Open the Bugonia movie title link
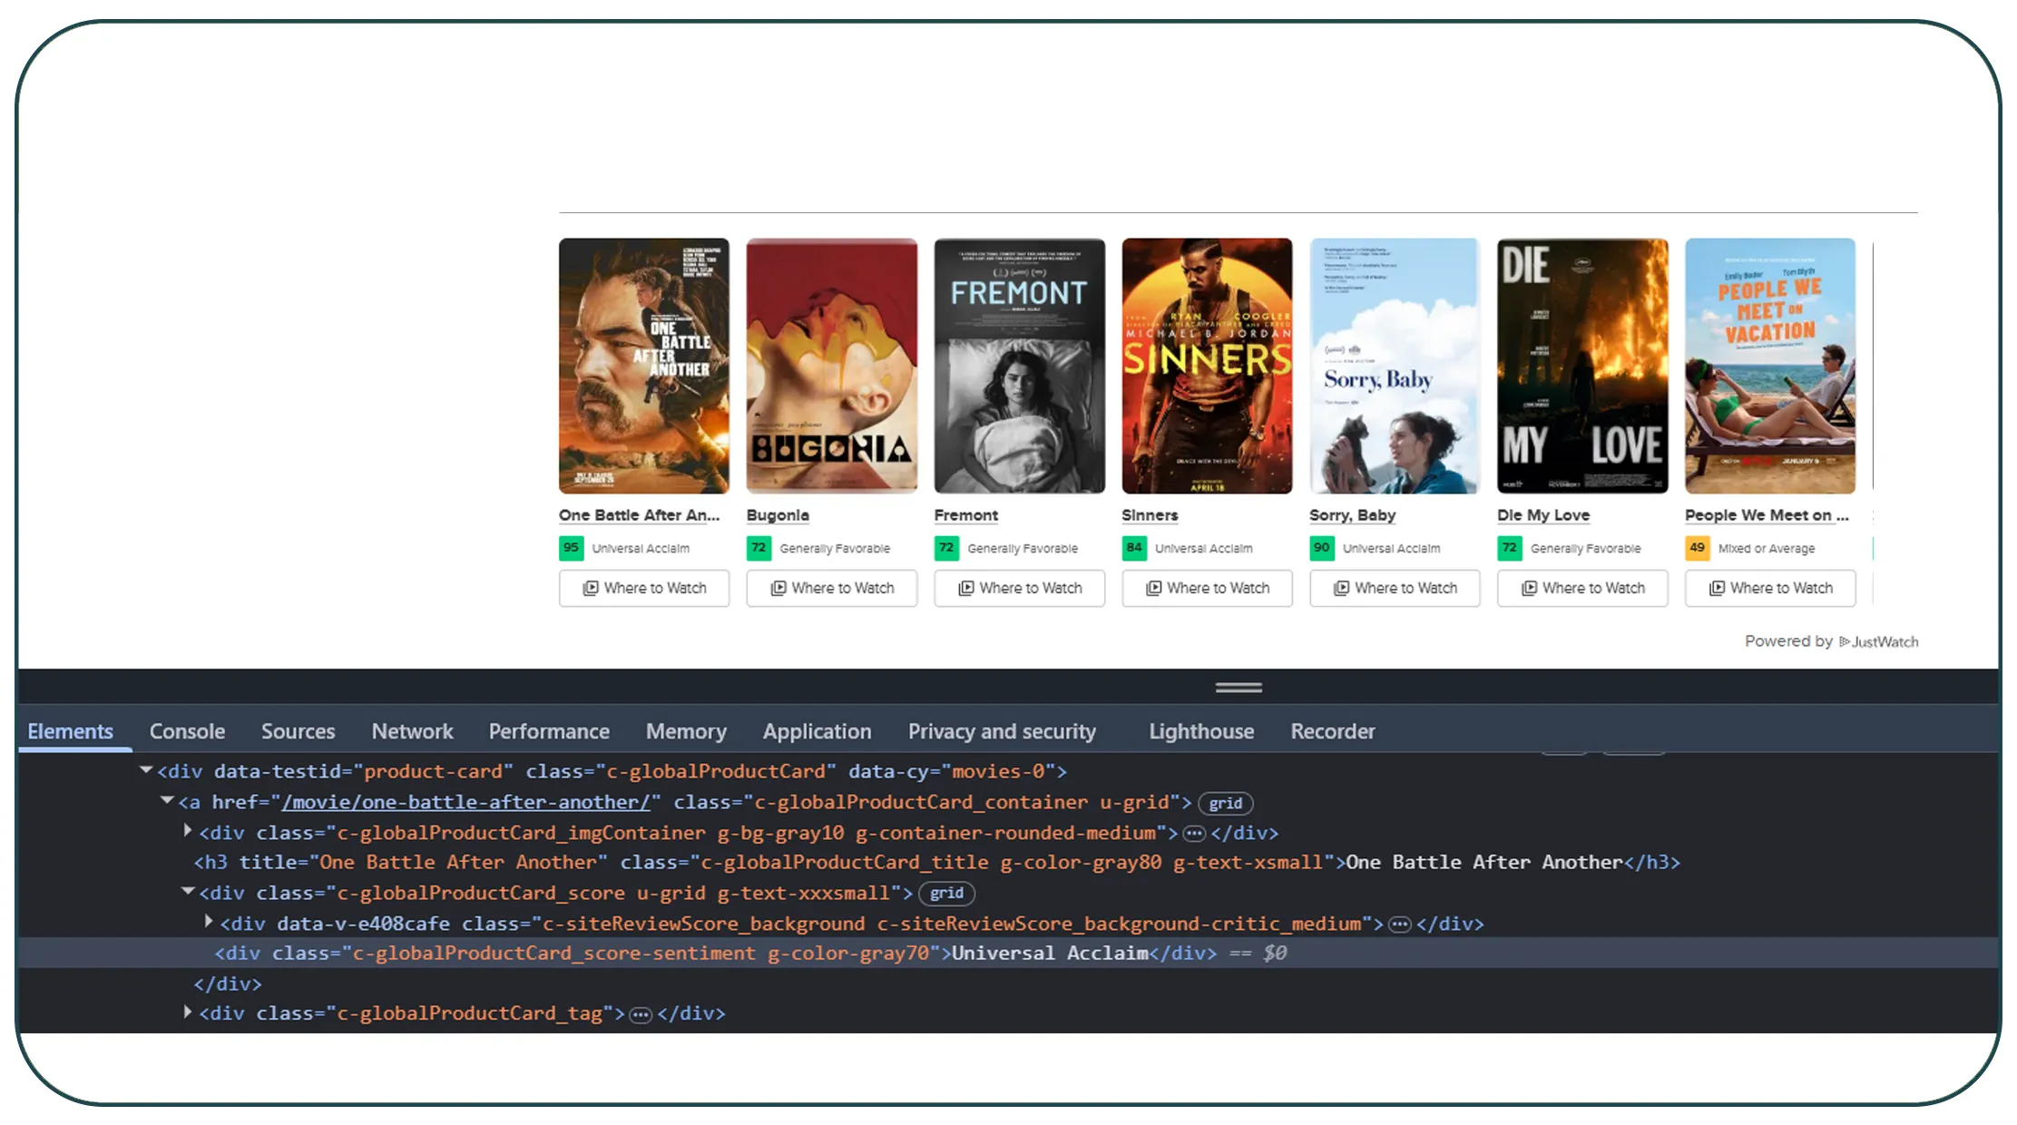 click(777, 514)
